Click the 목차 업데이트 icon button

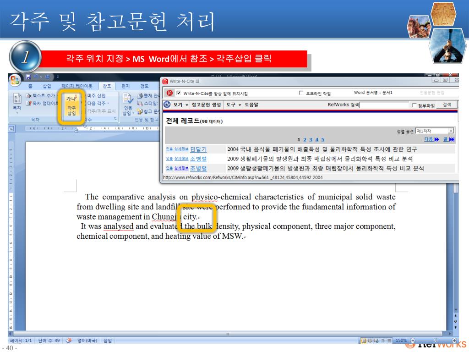point(29,103)
